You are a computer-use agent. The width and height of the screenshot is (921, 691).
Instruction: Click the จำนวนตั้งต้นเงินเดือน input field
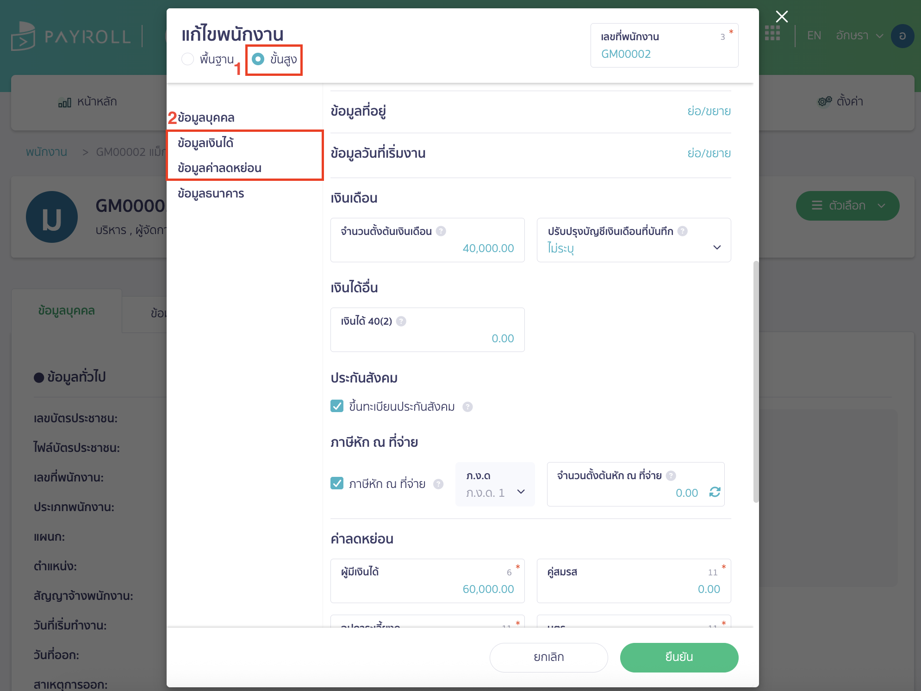pos(427,248)
